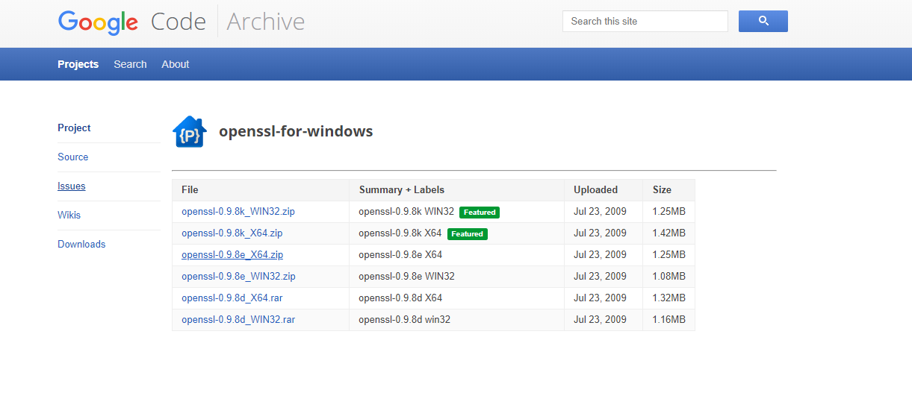Click the 1.32MB size cell
The image size is (912, 393).
click(669, 298)
